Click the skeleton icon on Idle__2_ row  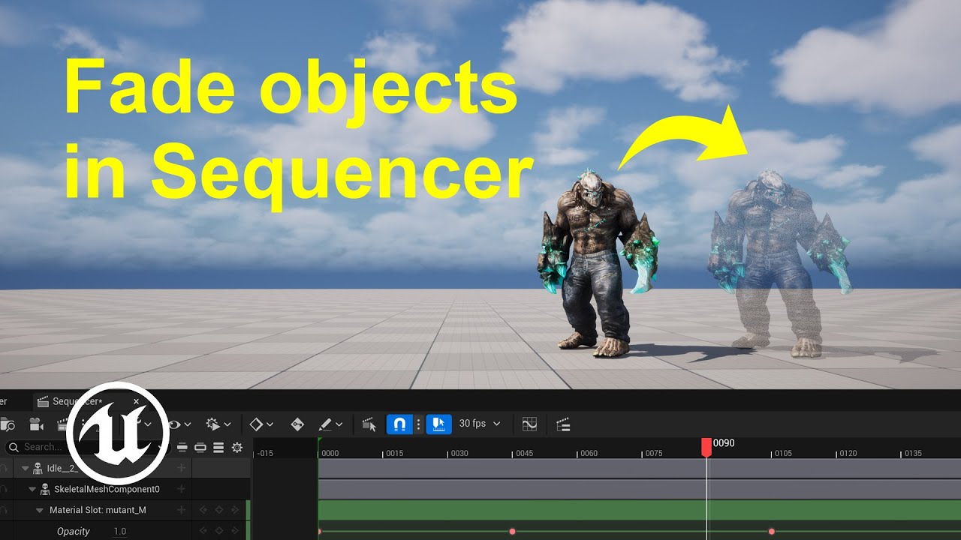(x=38, y=469)
